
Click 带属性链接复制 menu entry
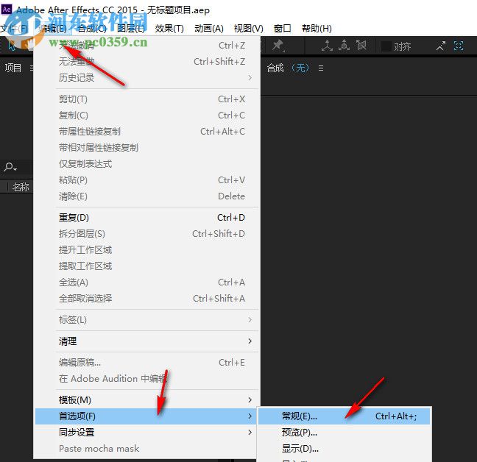[146, 132]
